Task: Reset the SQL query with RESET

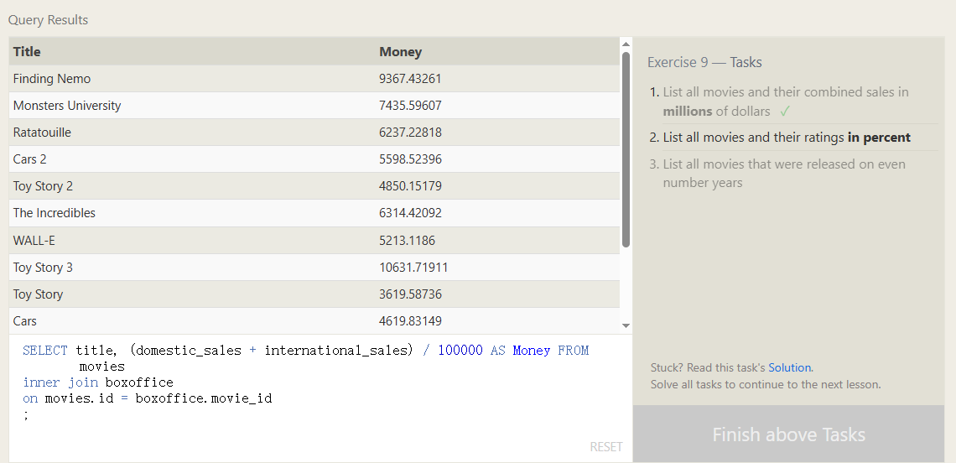Action: 606,447
